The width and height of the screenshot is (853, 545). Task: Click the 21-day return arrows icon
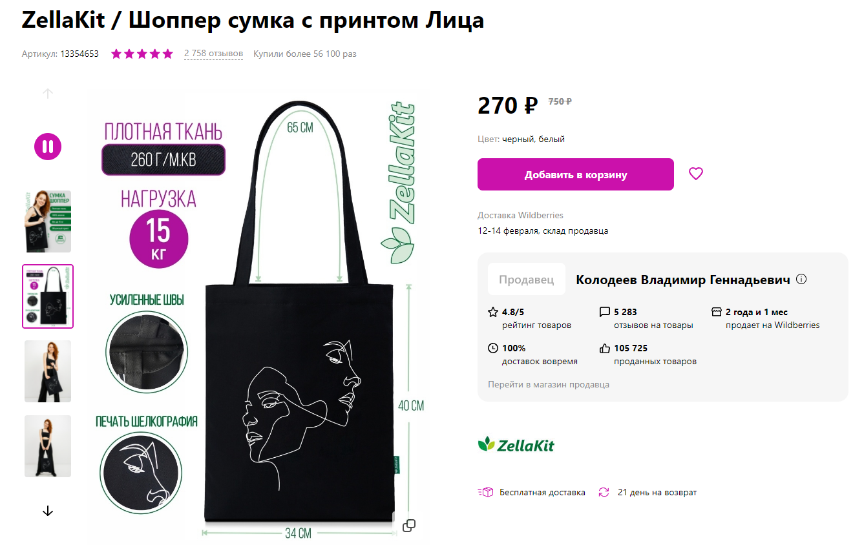point(604,492)
